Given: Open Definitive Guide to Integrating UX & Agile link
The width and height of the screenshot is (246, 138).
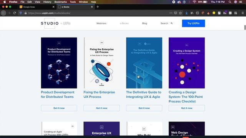Looking at the screenshot, I should 143,95.
